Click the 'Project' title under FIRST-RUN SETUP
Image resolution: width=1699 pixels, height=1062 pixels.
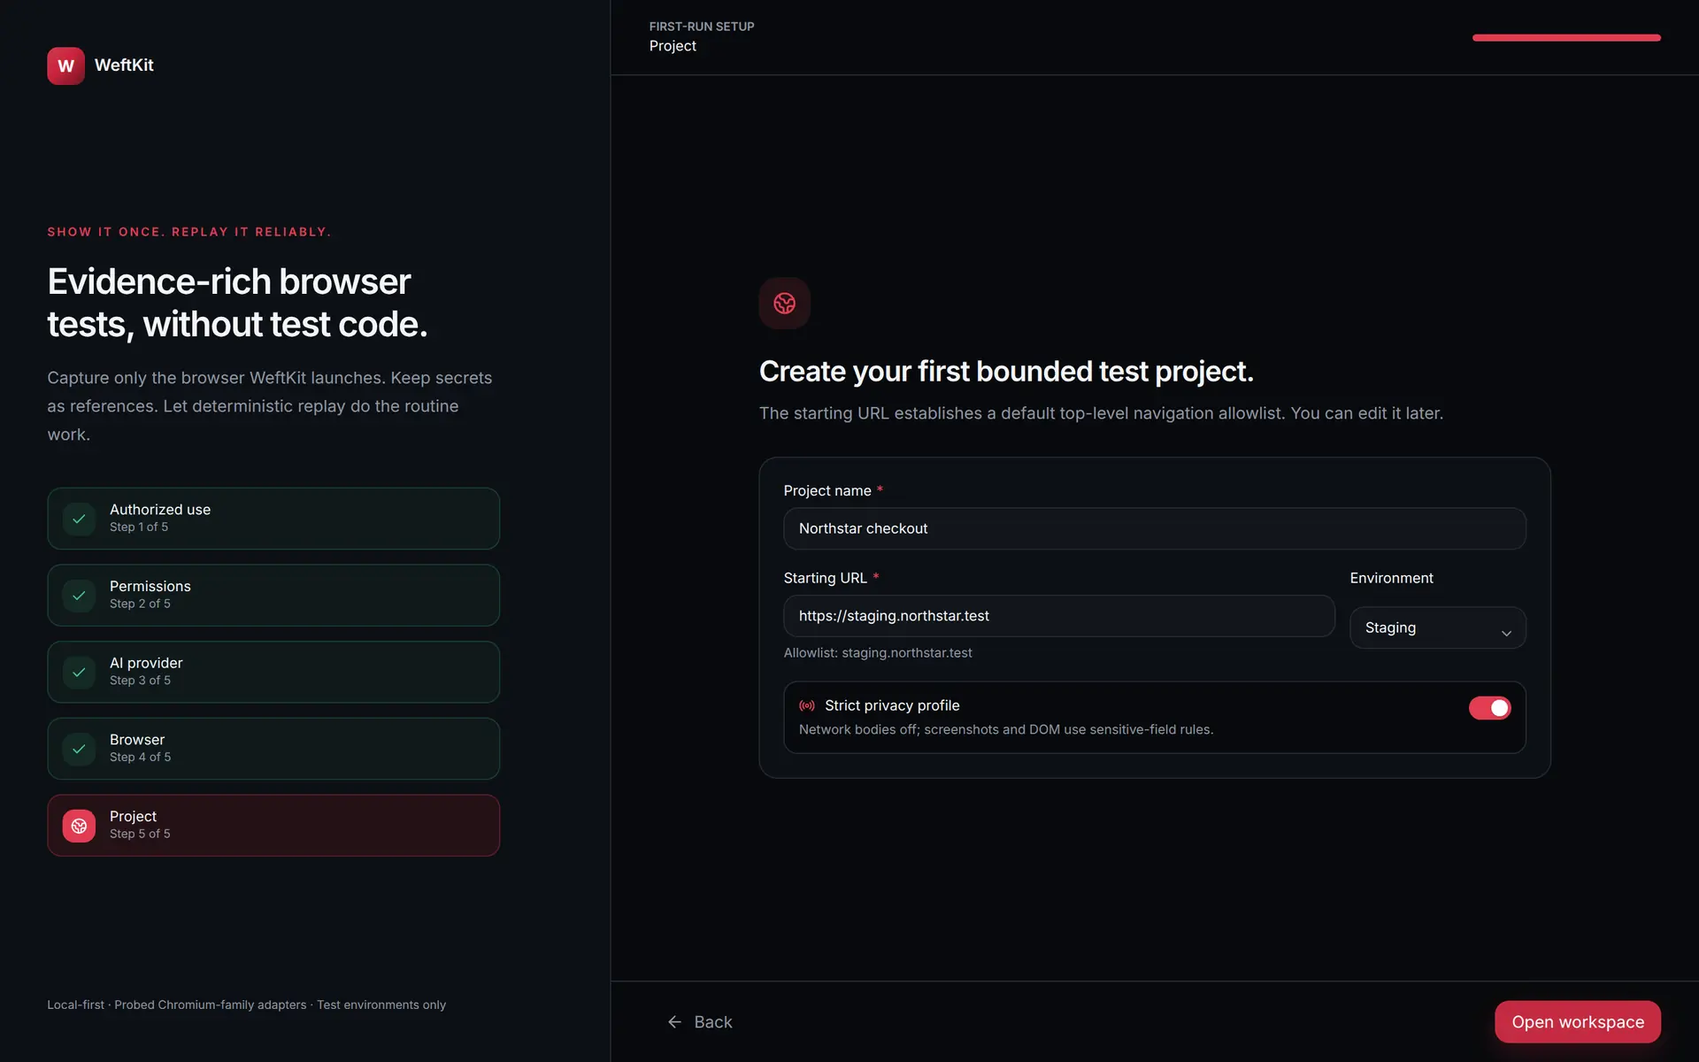(x=673, y=46)
